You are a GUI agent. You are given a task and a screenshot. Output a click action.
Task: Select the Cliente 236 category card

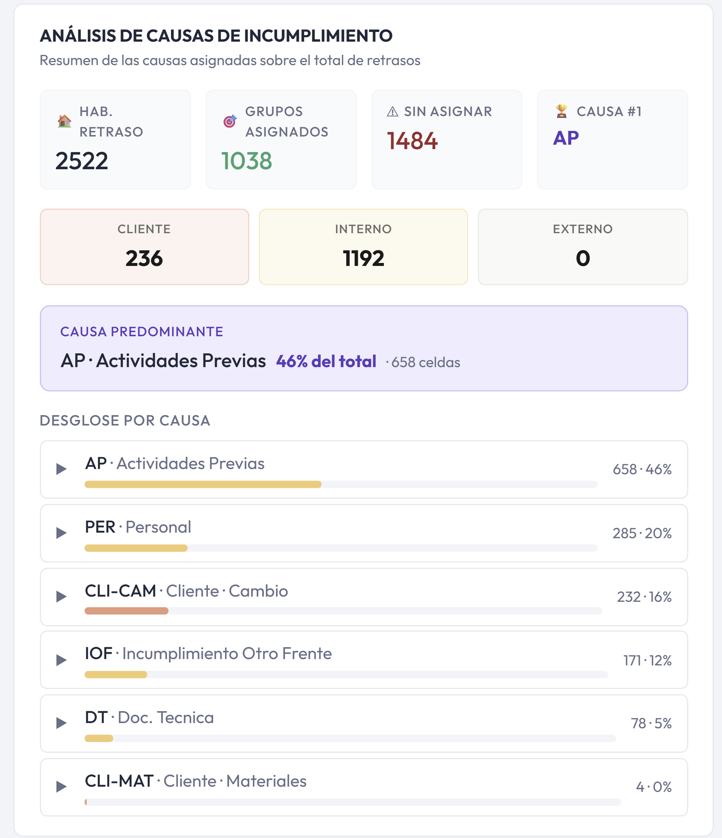[x=144, y=247]
